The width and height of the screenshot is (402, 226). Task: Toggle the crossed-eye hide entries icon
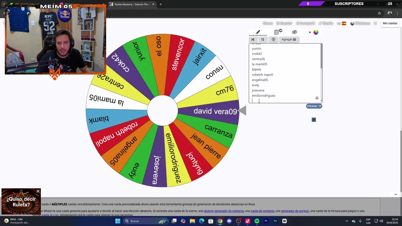point(294,32)
